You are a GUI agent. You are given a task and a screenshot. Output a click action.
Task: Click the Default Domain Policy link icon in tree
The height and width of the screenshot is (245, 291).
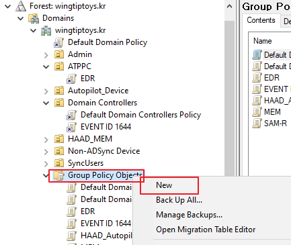[x=58, y=42]
